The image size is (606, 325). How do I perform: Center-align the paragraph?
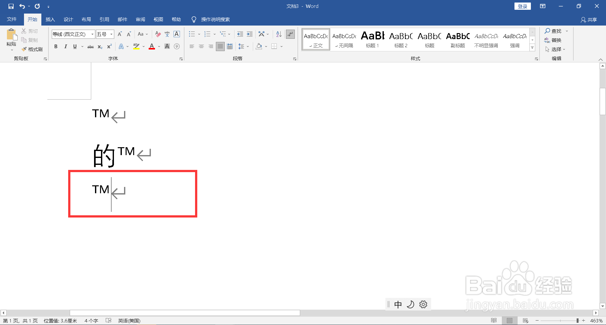(201, 46)
